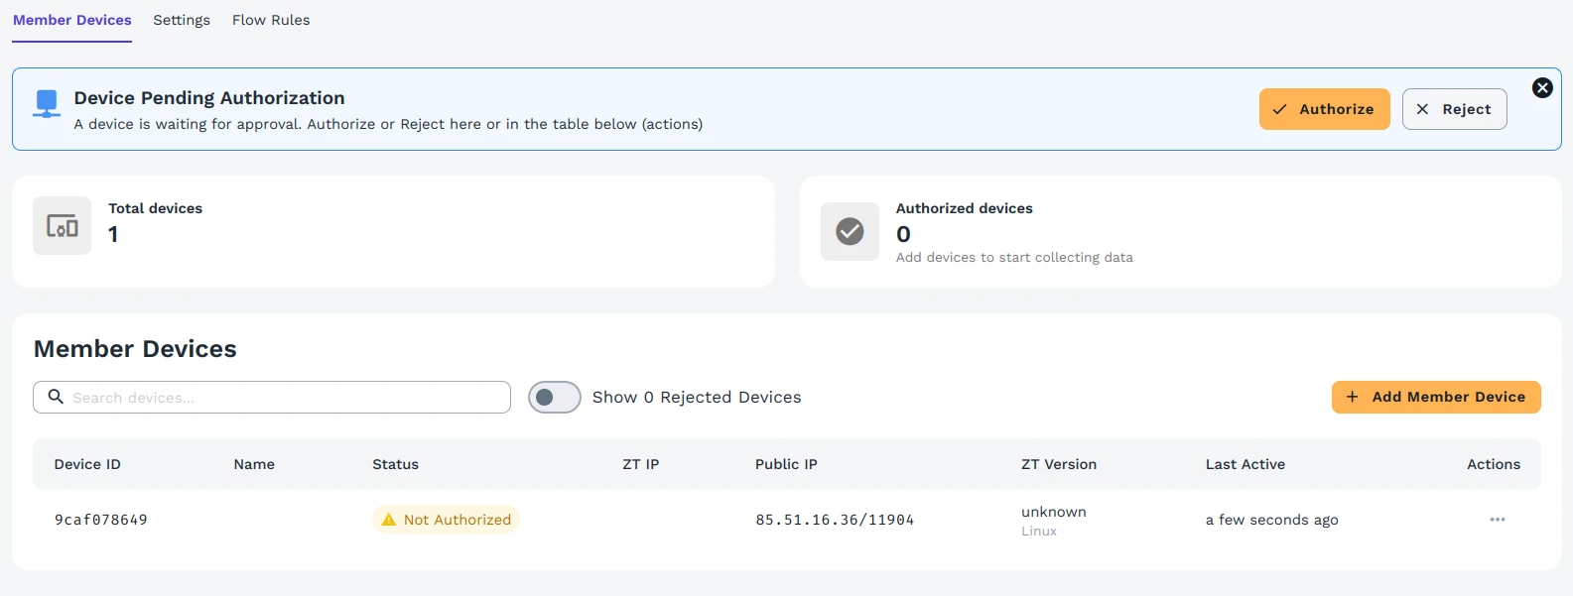Image resolution: width=1573 pixels, height=596 pixels.
Task: Open the Flow Rules tab
Action: [x=271, y=20]
